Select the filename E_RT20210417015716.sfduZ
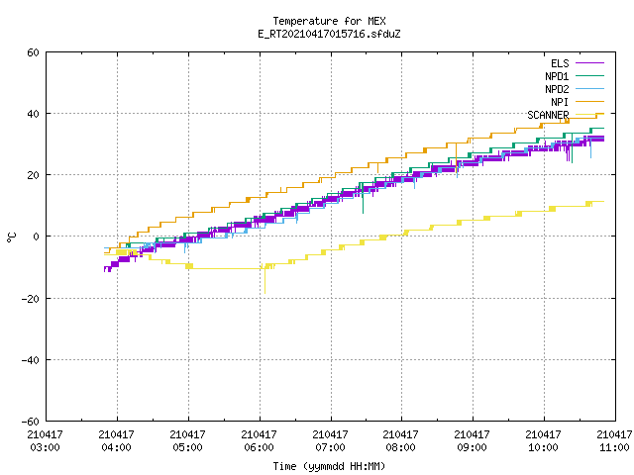This screenshot has width=634, height=475. click(x=329, y=34)
